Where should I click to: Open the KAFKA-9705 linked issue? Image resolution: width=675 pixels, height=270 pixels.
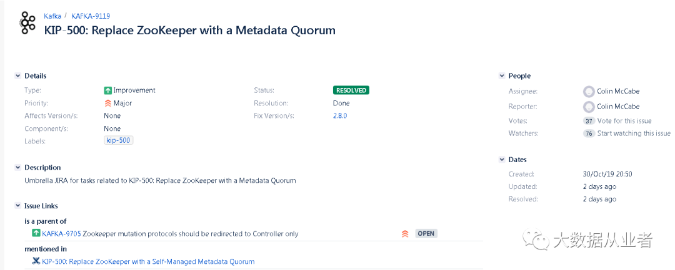(x=61, y=234)
